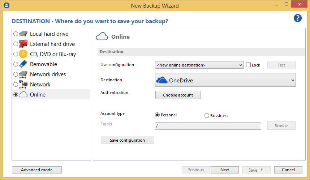310x180 pixels.
Task: Maximize the New Backup Wizard window
Action: 286,4
